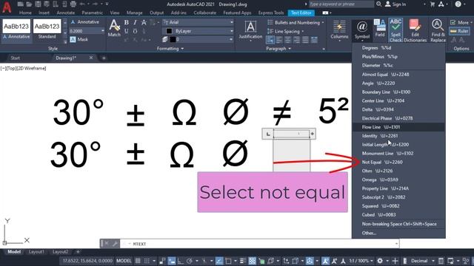Image resolution: width=474 pixels, height=266 pixels.
Task: Switch to the Start file tab
Action: coord(15,58)
